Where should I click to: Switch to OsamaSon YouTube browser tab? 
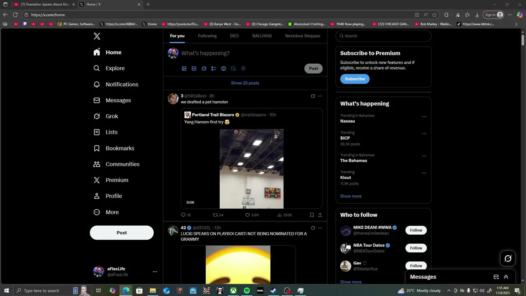44,5
